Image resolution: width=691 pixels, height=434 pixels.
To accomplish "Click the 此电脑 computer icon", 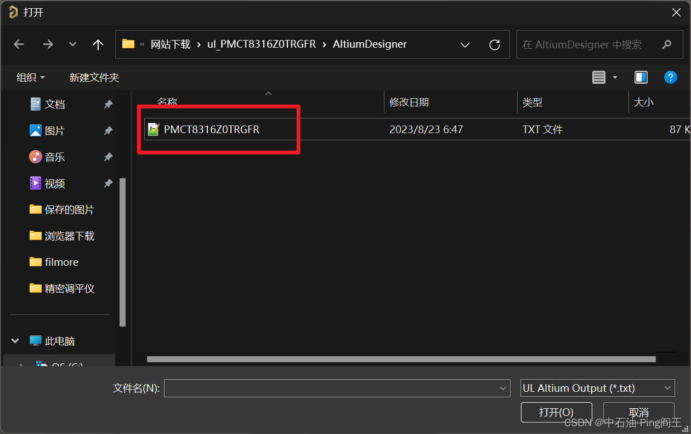I will (x=35, y=340).
